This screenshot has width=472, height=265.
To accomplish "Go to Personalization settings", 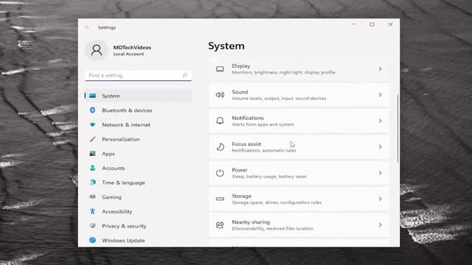I will (138, 139).
